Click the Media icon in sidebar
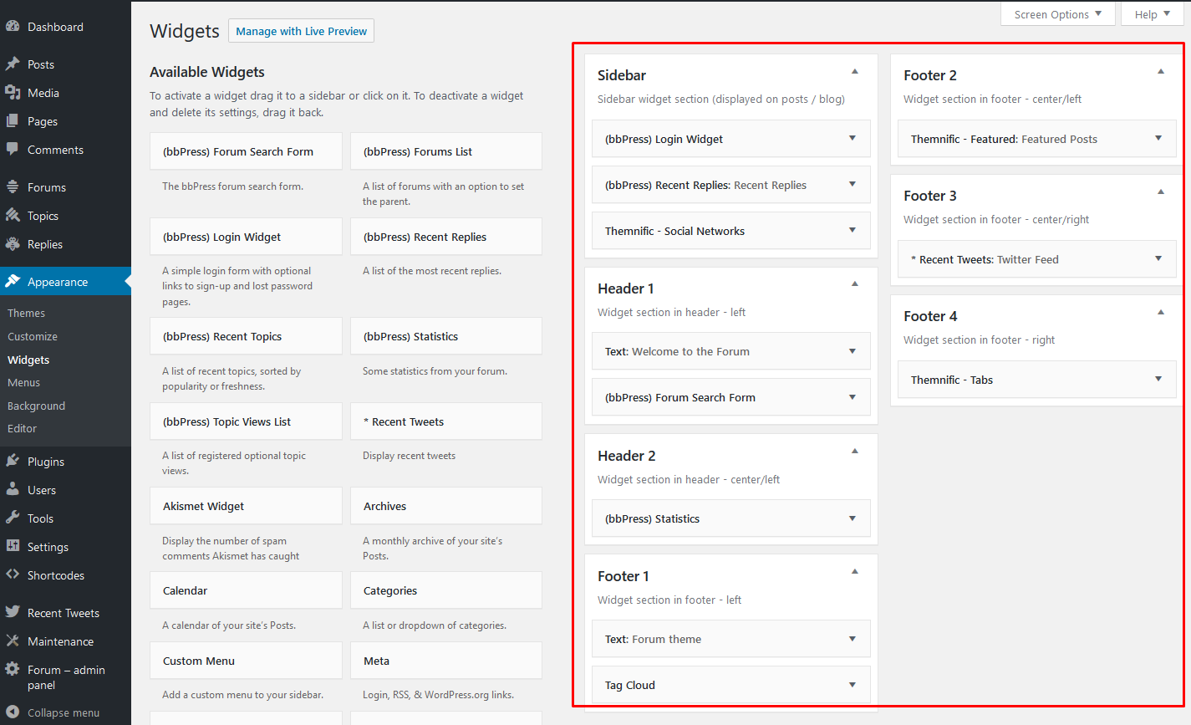The height and width of the screenshot is (725, 1191). click(x=13, y=93)
